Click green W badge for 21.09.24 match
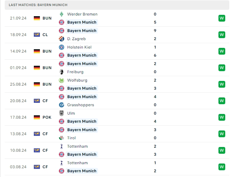This screenshot has height=177, width=233. point(222,18)
